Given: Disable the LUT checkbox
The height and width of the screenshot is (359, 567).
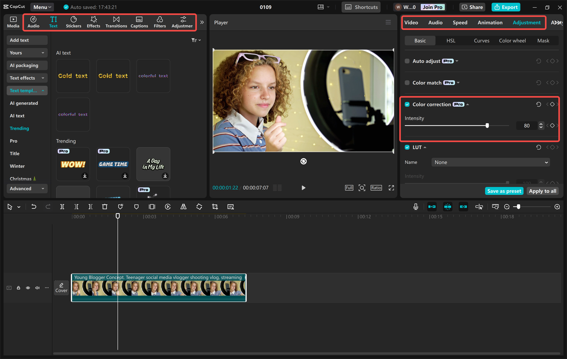Looking at the screenshot, I should click(407, 147).
